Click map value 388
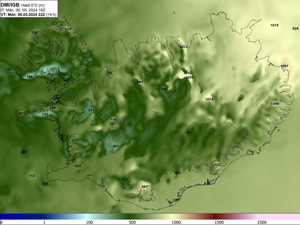Viewport: 300px width, 225px height. point(164,89)
